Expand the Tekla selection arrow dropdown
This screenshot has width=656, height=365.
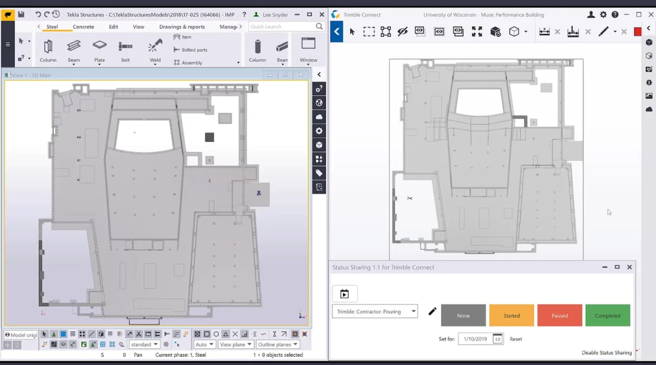coord(29,41)
